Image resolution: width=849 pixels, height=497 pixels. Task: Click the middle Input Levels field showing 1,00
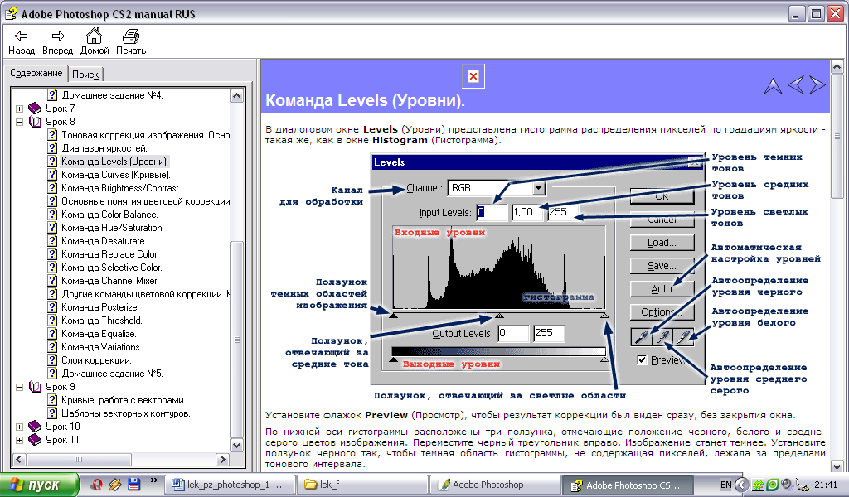point(527,213)
